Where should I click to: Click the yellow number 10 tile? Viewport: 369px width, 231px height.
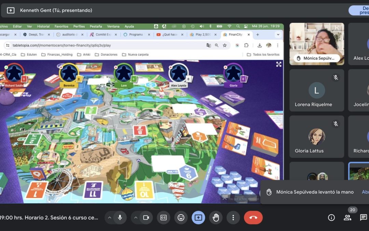(144, 191)
